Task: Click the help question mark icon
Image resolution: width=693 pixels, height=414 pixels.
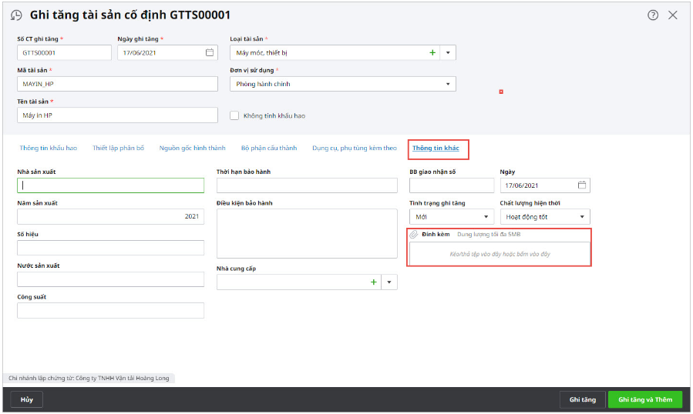Action: click(x=653, y=15)
